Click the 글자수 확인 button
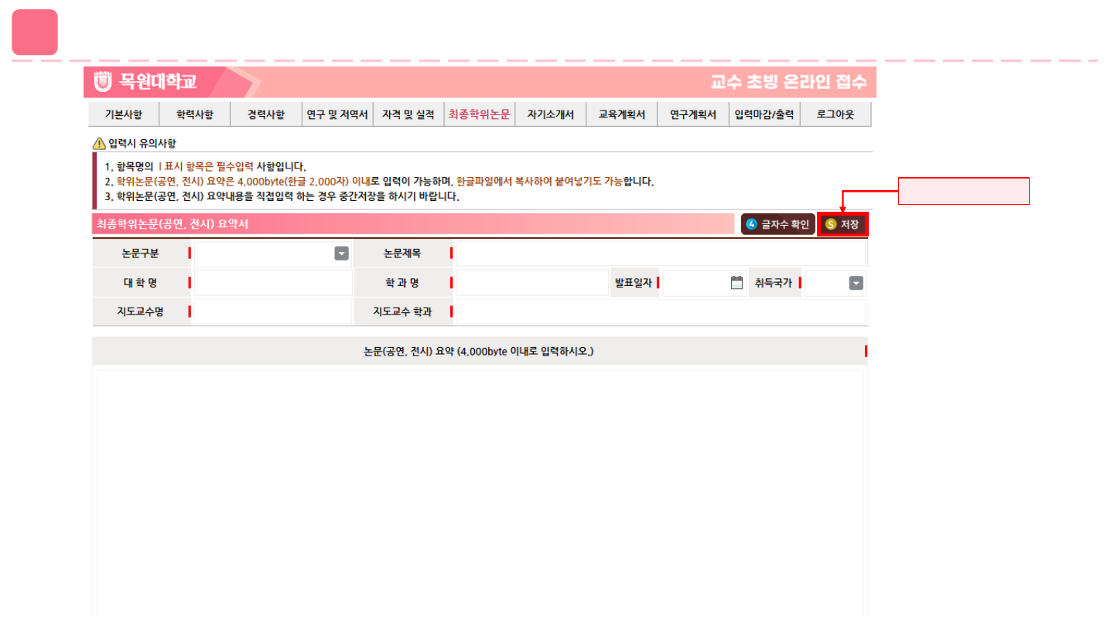This screenshot has width=1114, height=626. click(x=777, y=224)
